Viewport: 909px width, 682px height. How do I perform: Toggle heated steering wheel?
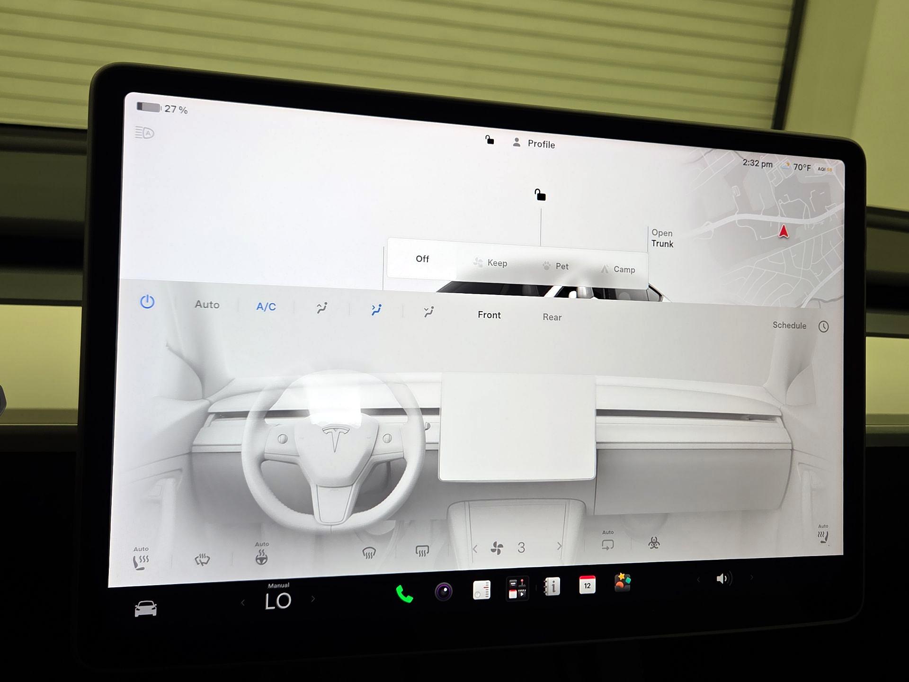point(261,553)
